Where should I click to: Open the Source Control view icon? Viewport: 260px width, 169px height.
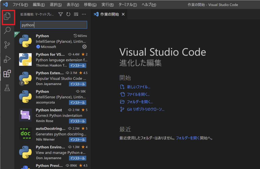tap(7, 45)
